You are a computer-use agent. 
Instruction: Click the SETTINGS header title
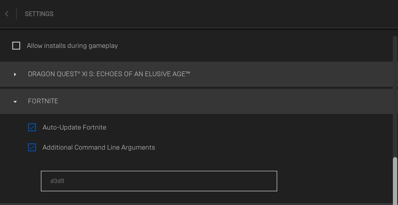point(39,14)
